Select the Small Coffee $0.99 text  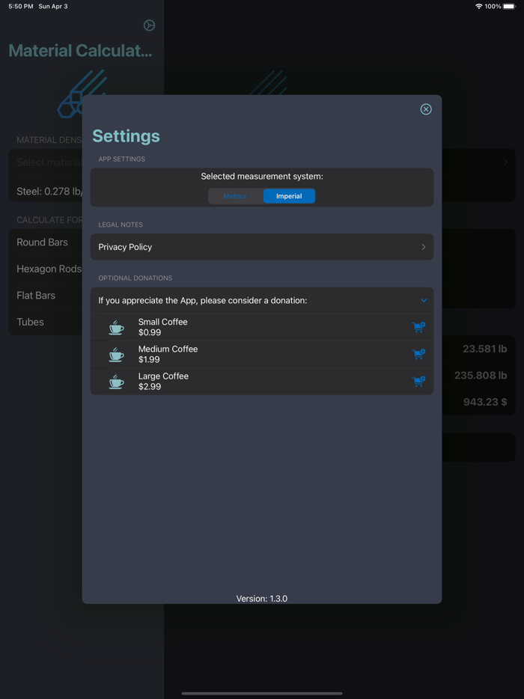162,327
